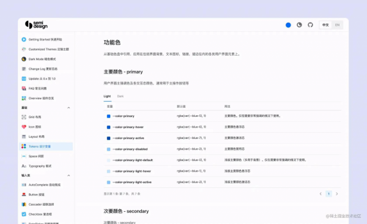Click the --color-primary-light-active variable name
The width and height of the screenshot is (367, 224).
(132, 182)
